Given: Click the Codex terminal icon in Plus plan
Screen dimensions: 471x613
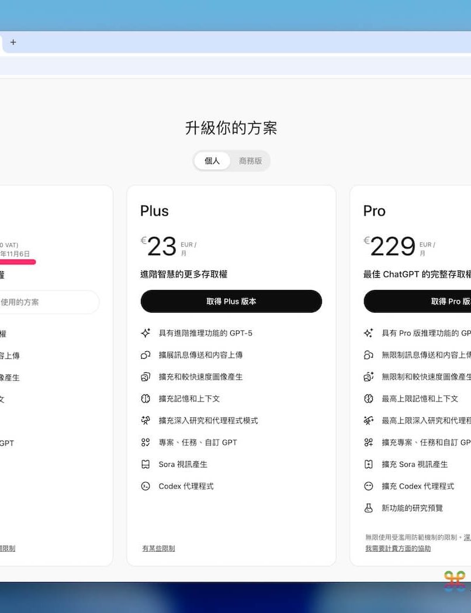Looking at the screenshot, I should point(146,486).
